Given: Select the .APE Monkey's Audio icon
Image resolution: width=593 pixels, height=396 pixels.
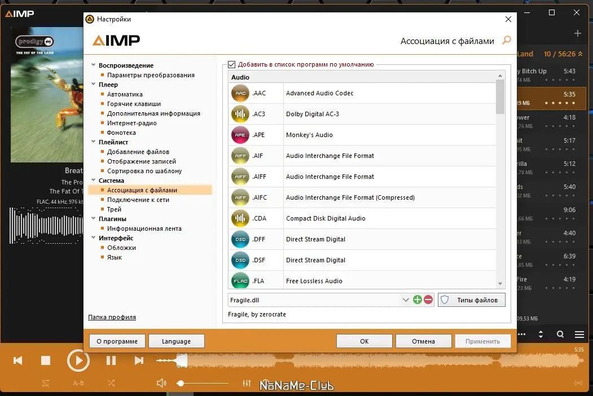Looking at the screenshot, I should [x=240, y=135].
